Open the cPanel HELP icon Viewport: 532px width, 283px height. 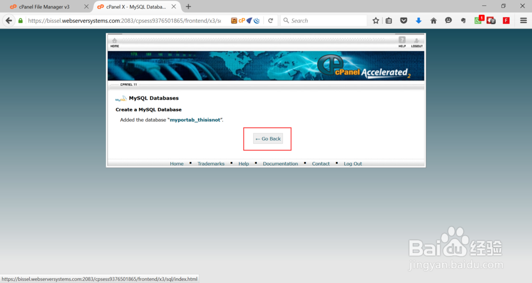pyautogui.click(x=402, y=42)
